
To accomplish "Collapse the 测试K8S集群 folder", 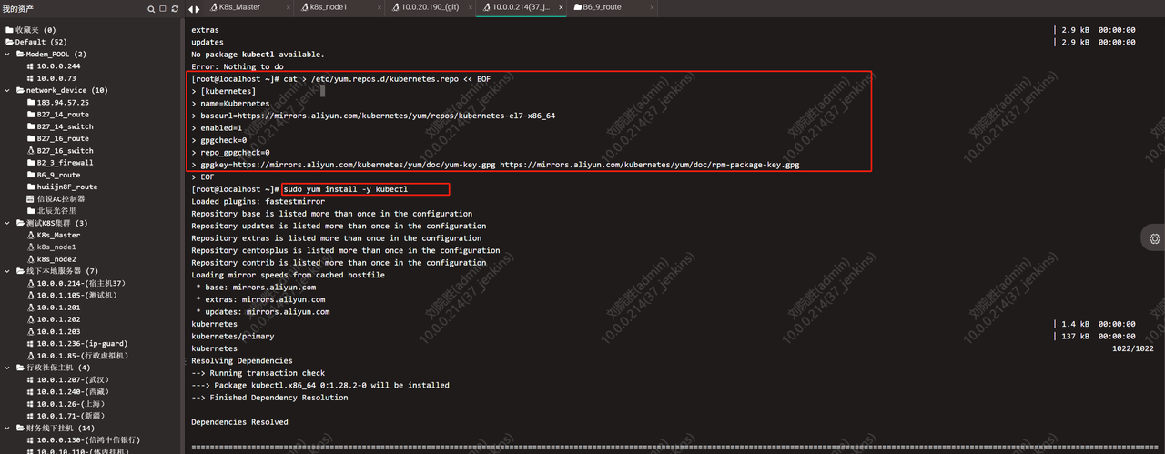I will tap(9, 223).
